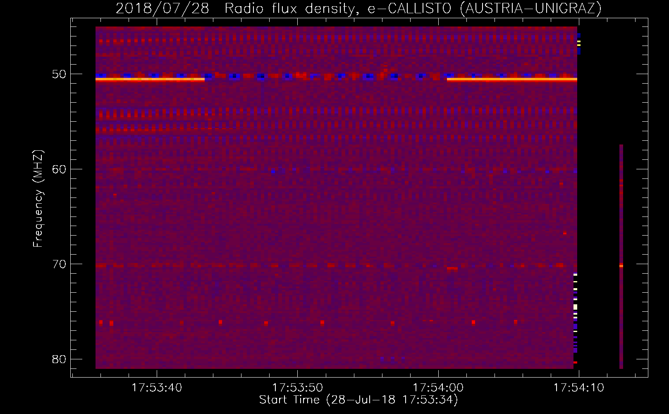Click the 17:53:40 time tick label

click(x=157, y=388)
